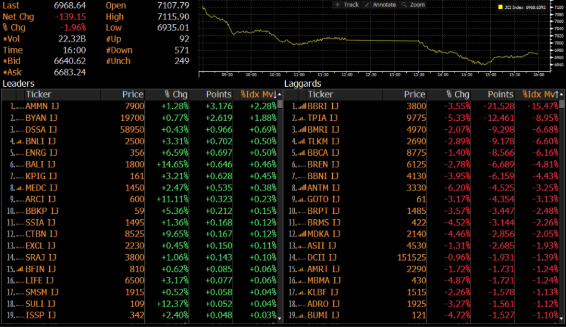Select BALI IJ ticker row

pyautogui.click(x=40, y=165)
